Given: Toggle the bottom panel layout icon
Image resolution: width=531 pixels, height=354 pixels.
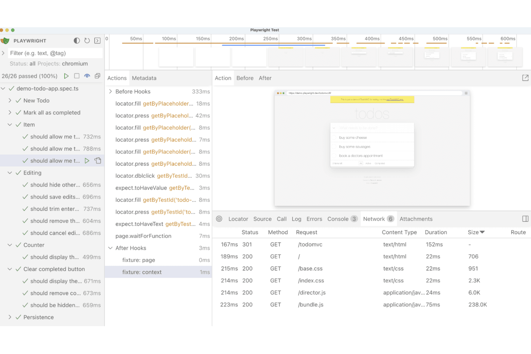Looking at the screenshot, I should tap(525, 219).
